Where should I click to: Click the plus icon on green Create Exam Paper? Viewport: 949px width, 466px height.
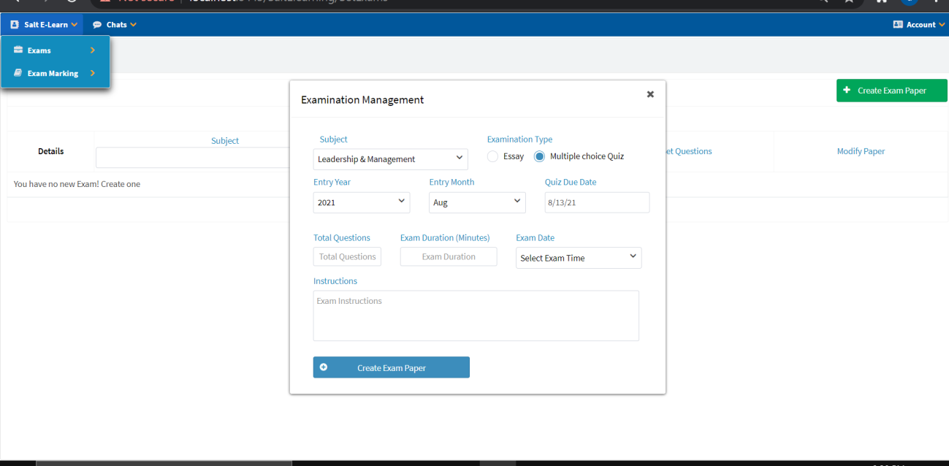[847, 91]
